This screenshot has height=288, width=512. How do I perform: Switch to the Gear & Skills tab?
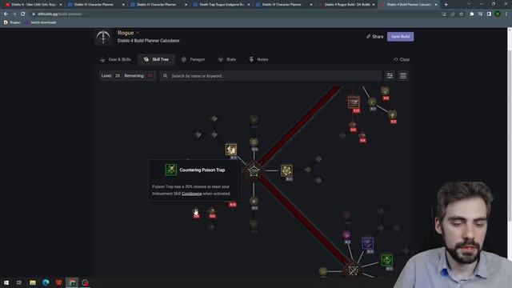coord(115,59)
